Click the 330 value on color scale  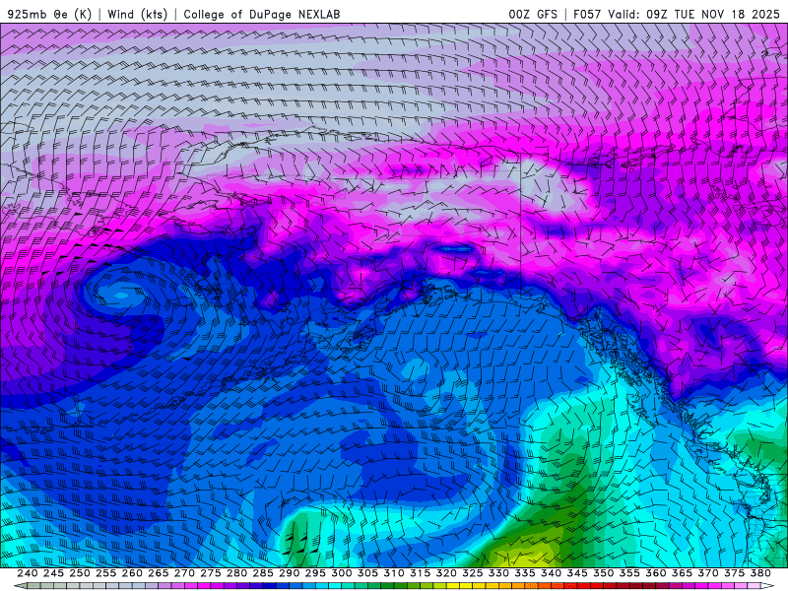point(498,573)
